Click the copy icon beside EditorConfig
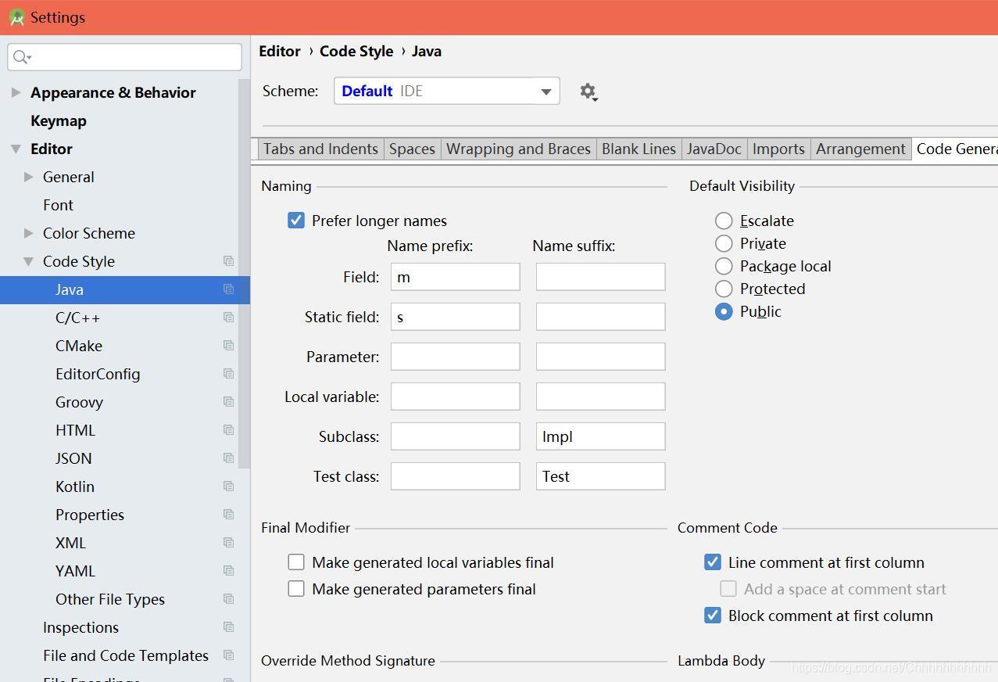This screenshot has height=682, width=998. point(228,374)
